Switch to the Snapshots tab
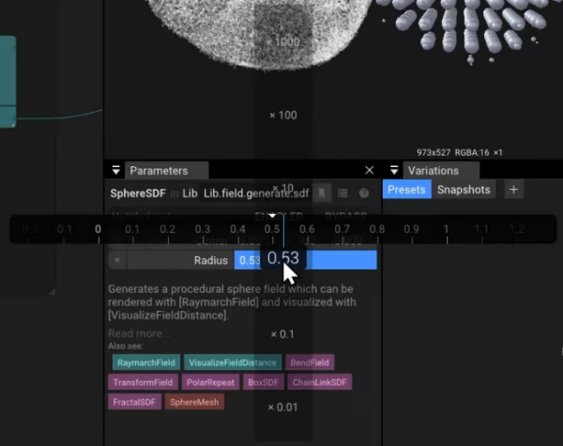 (464, 190)
